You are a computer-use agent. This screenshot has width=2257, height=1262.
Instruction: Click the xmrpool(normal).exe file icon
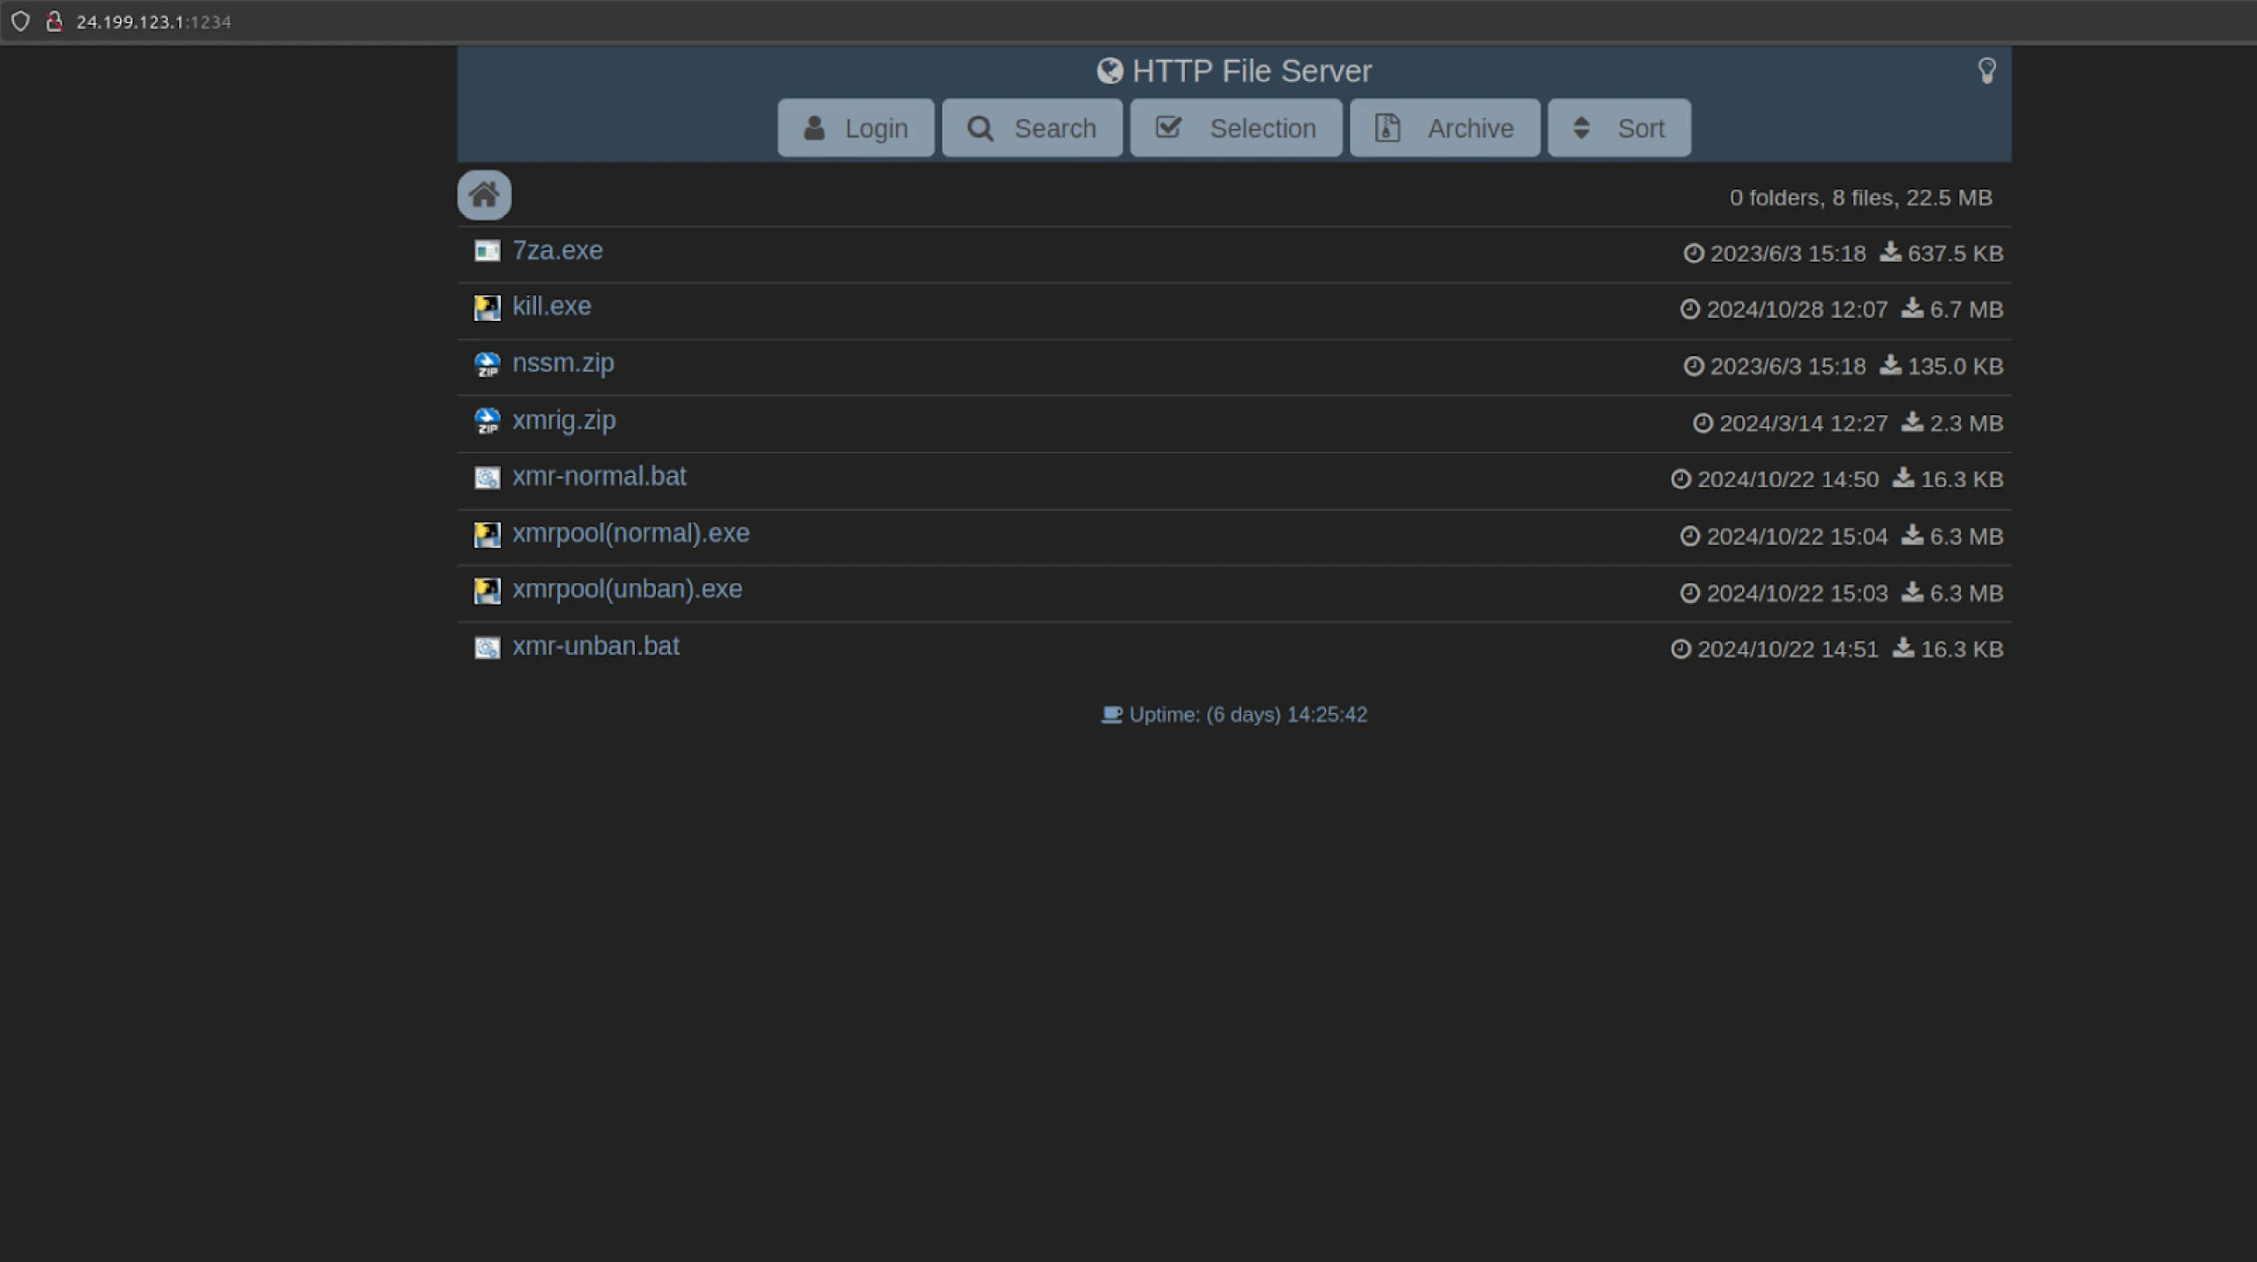pyautogui.click(x=488, y=534)
